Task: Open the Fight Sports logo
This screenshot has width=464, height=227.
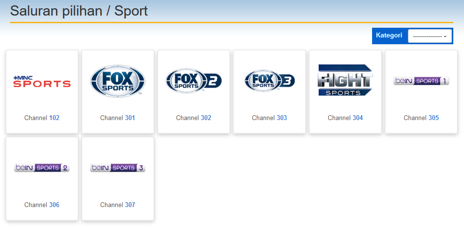Action: click(345, 80)
